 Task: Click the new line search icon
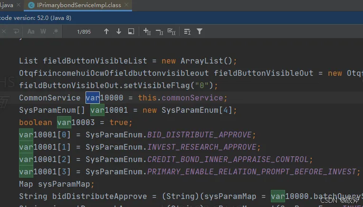coord(15,32)
